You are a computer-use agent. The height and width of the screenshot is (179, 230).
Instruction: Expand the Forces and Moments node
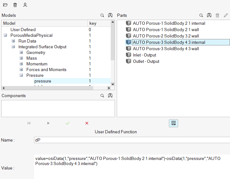pos(21,70)
